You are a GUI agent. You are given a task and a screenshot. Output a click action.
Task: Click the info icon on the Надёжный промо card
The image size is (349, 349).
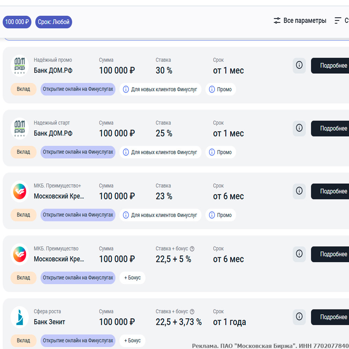pyautogui.click(x=299, y=66)
